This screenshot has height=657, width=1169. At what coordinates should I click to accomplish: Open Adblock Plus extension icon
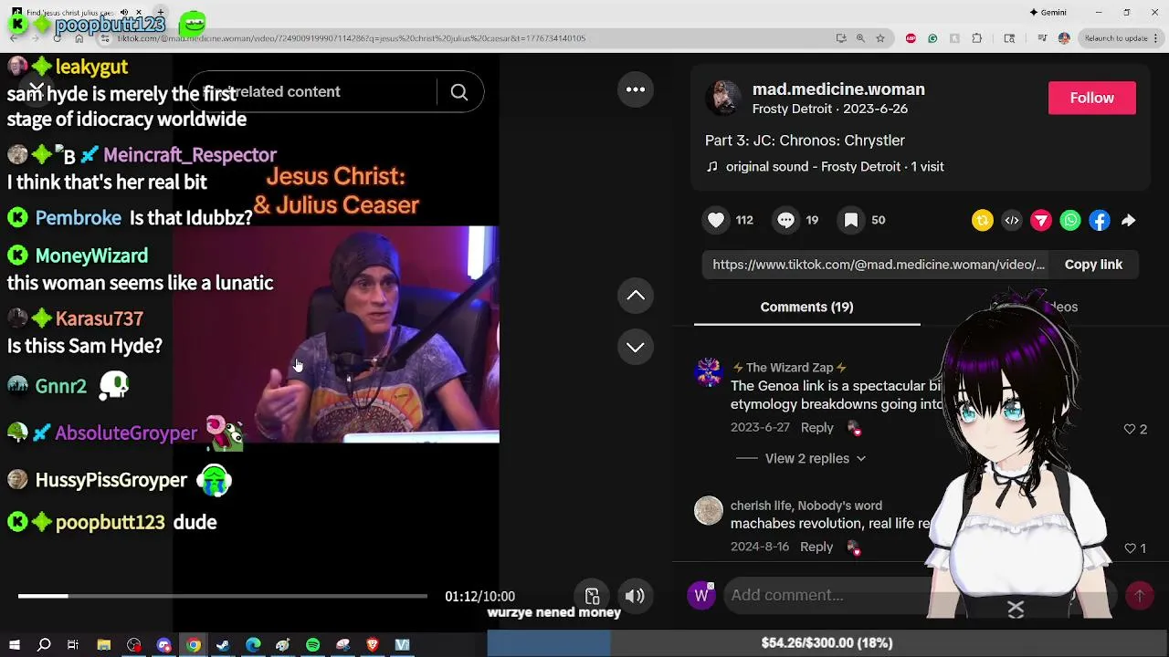[911, 38]
